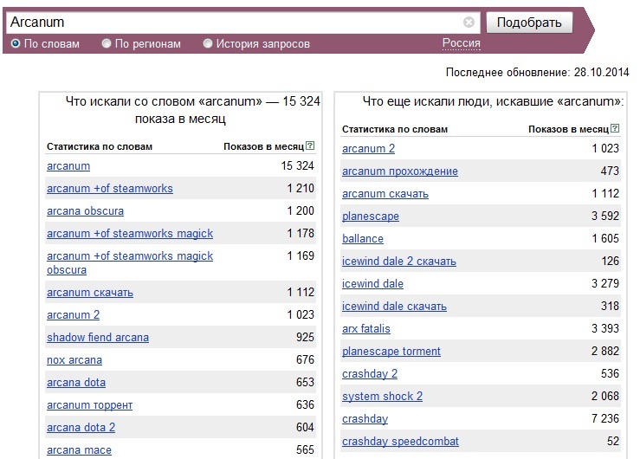
Task: Open crashday speedcombat link
Action: click(x=400, y=441)
